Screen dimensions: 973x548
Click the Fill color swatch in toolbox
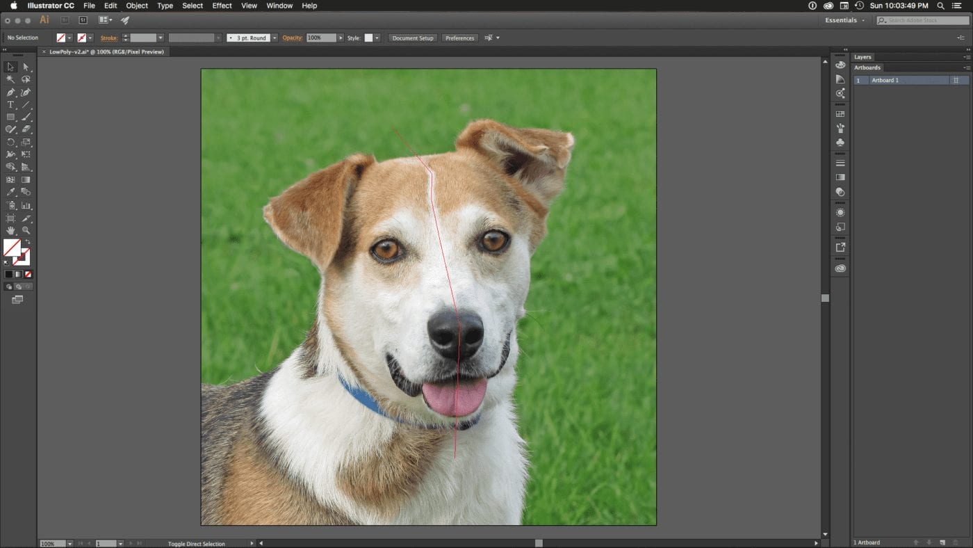[12, 248]
